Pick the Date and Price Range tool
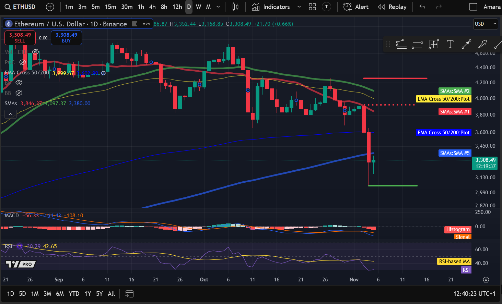This screenshot has height=304, width=502. point(433,44)
